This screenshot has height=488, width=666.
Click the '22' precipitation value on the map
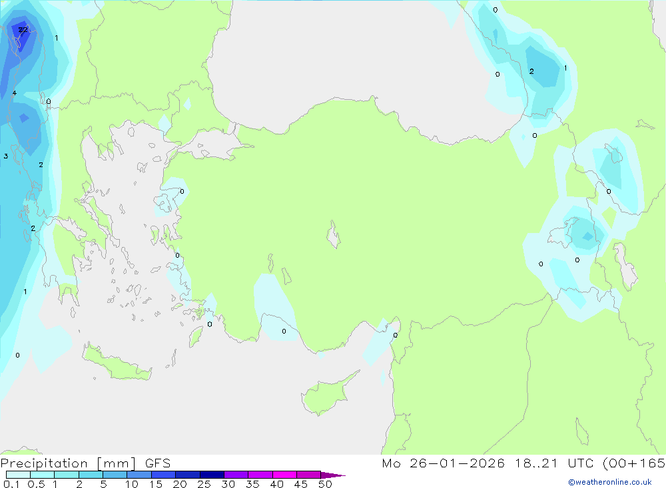(23, 29)
